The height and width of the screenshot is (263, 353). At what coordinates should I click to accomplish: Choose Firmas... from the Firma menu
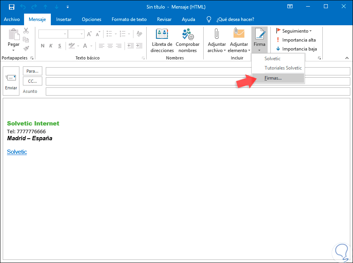273,78
